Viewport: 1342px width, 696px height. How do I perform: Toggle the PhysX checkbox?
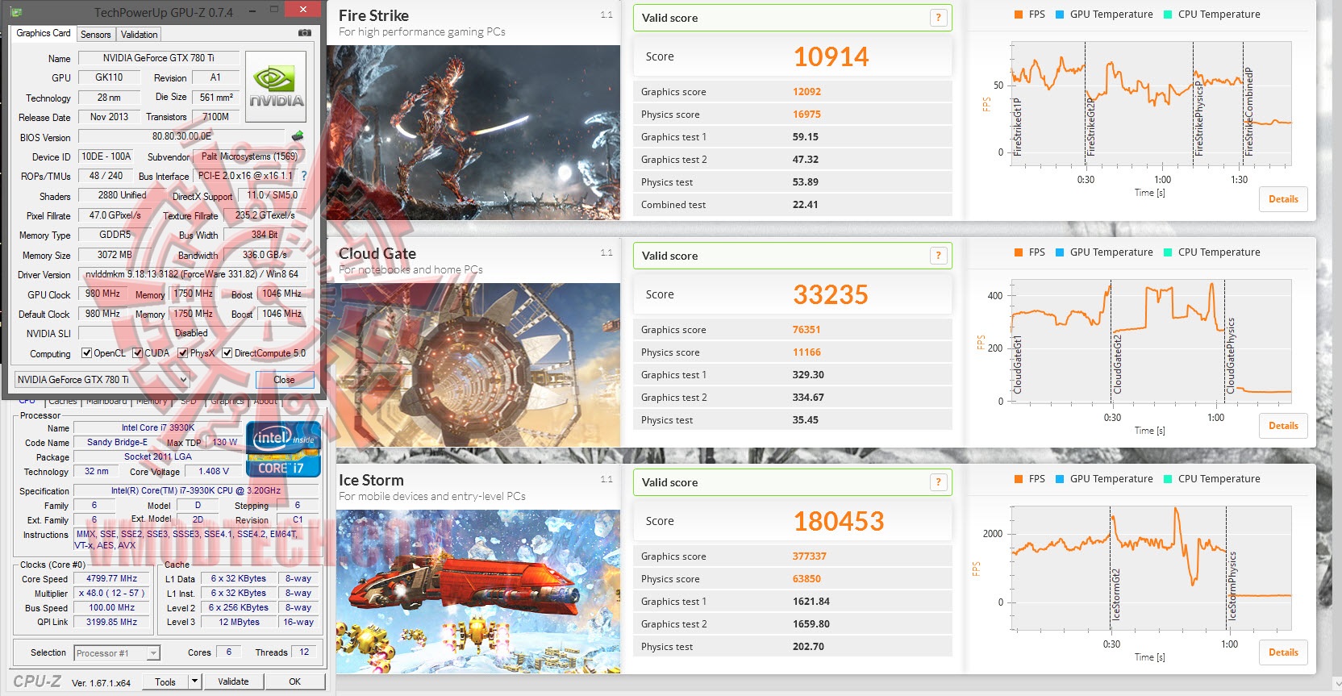(x=183, y=353)
